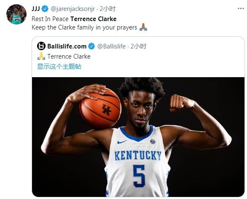This screenshot has height=199, width=247.
Task: Open the three-dot more options menu
Action: (x=241, y=8)
